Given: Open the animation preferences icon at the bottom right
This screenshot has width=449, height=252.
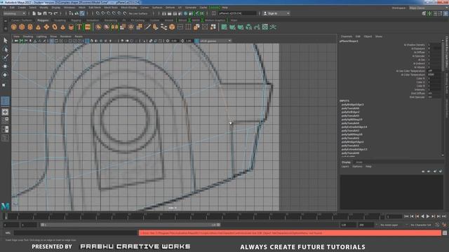Looking at the screenshot, I should pyautogui.click(x=444, y=225).
